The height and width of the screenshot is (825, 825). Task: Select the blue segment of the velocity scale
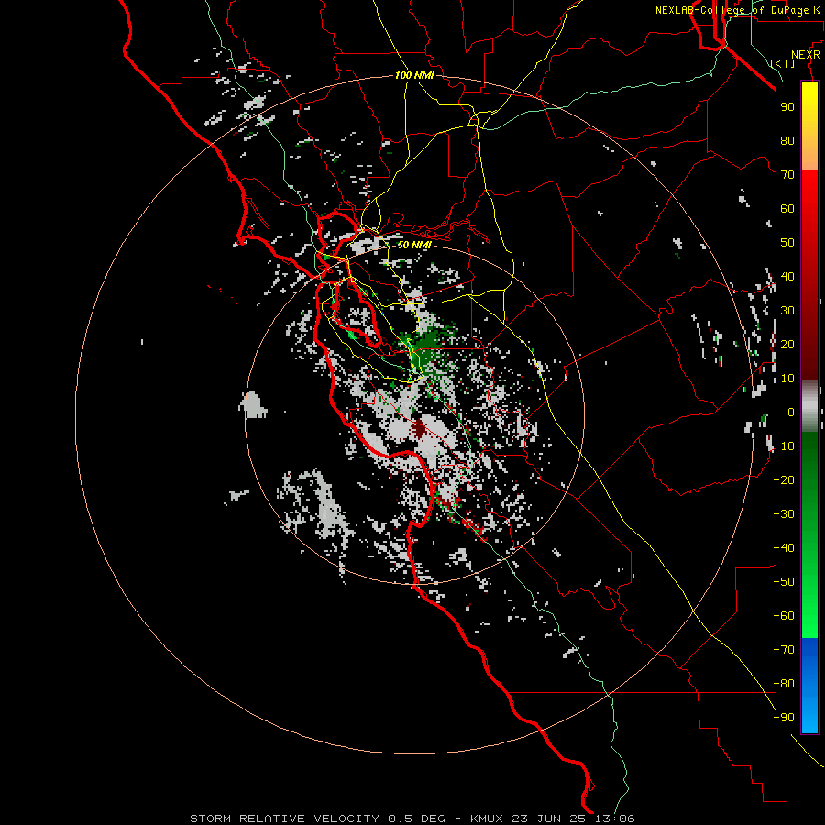tap(809, 685)
